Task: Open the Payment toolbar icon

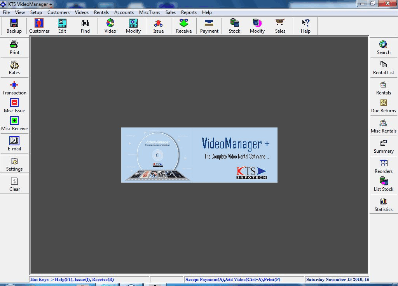Action: [209, 26]
